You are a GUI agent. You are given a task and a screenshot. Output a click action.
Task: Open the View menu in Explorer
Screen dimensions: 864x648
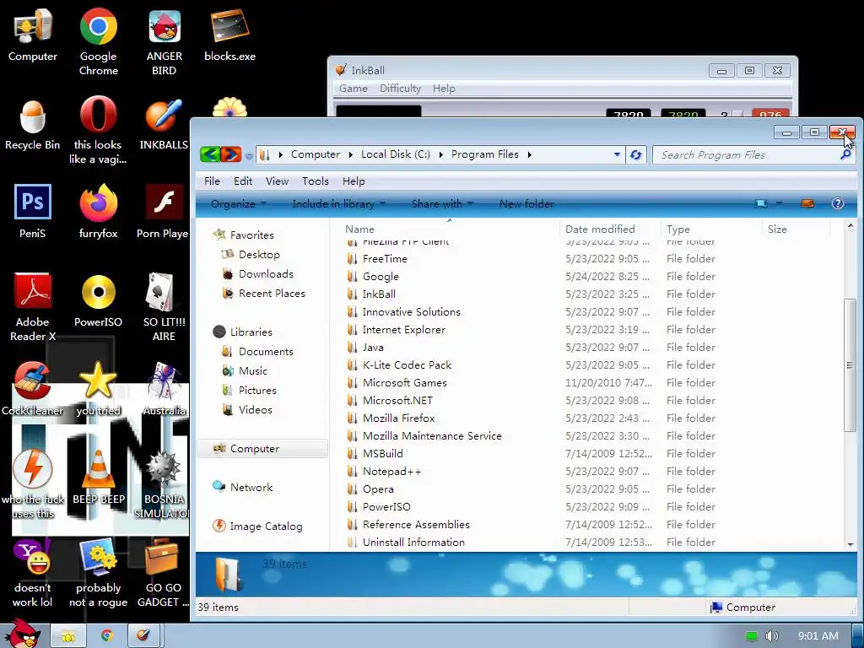click(x=277, y=181)
